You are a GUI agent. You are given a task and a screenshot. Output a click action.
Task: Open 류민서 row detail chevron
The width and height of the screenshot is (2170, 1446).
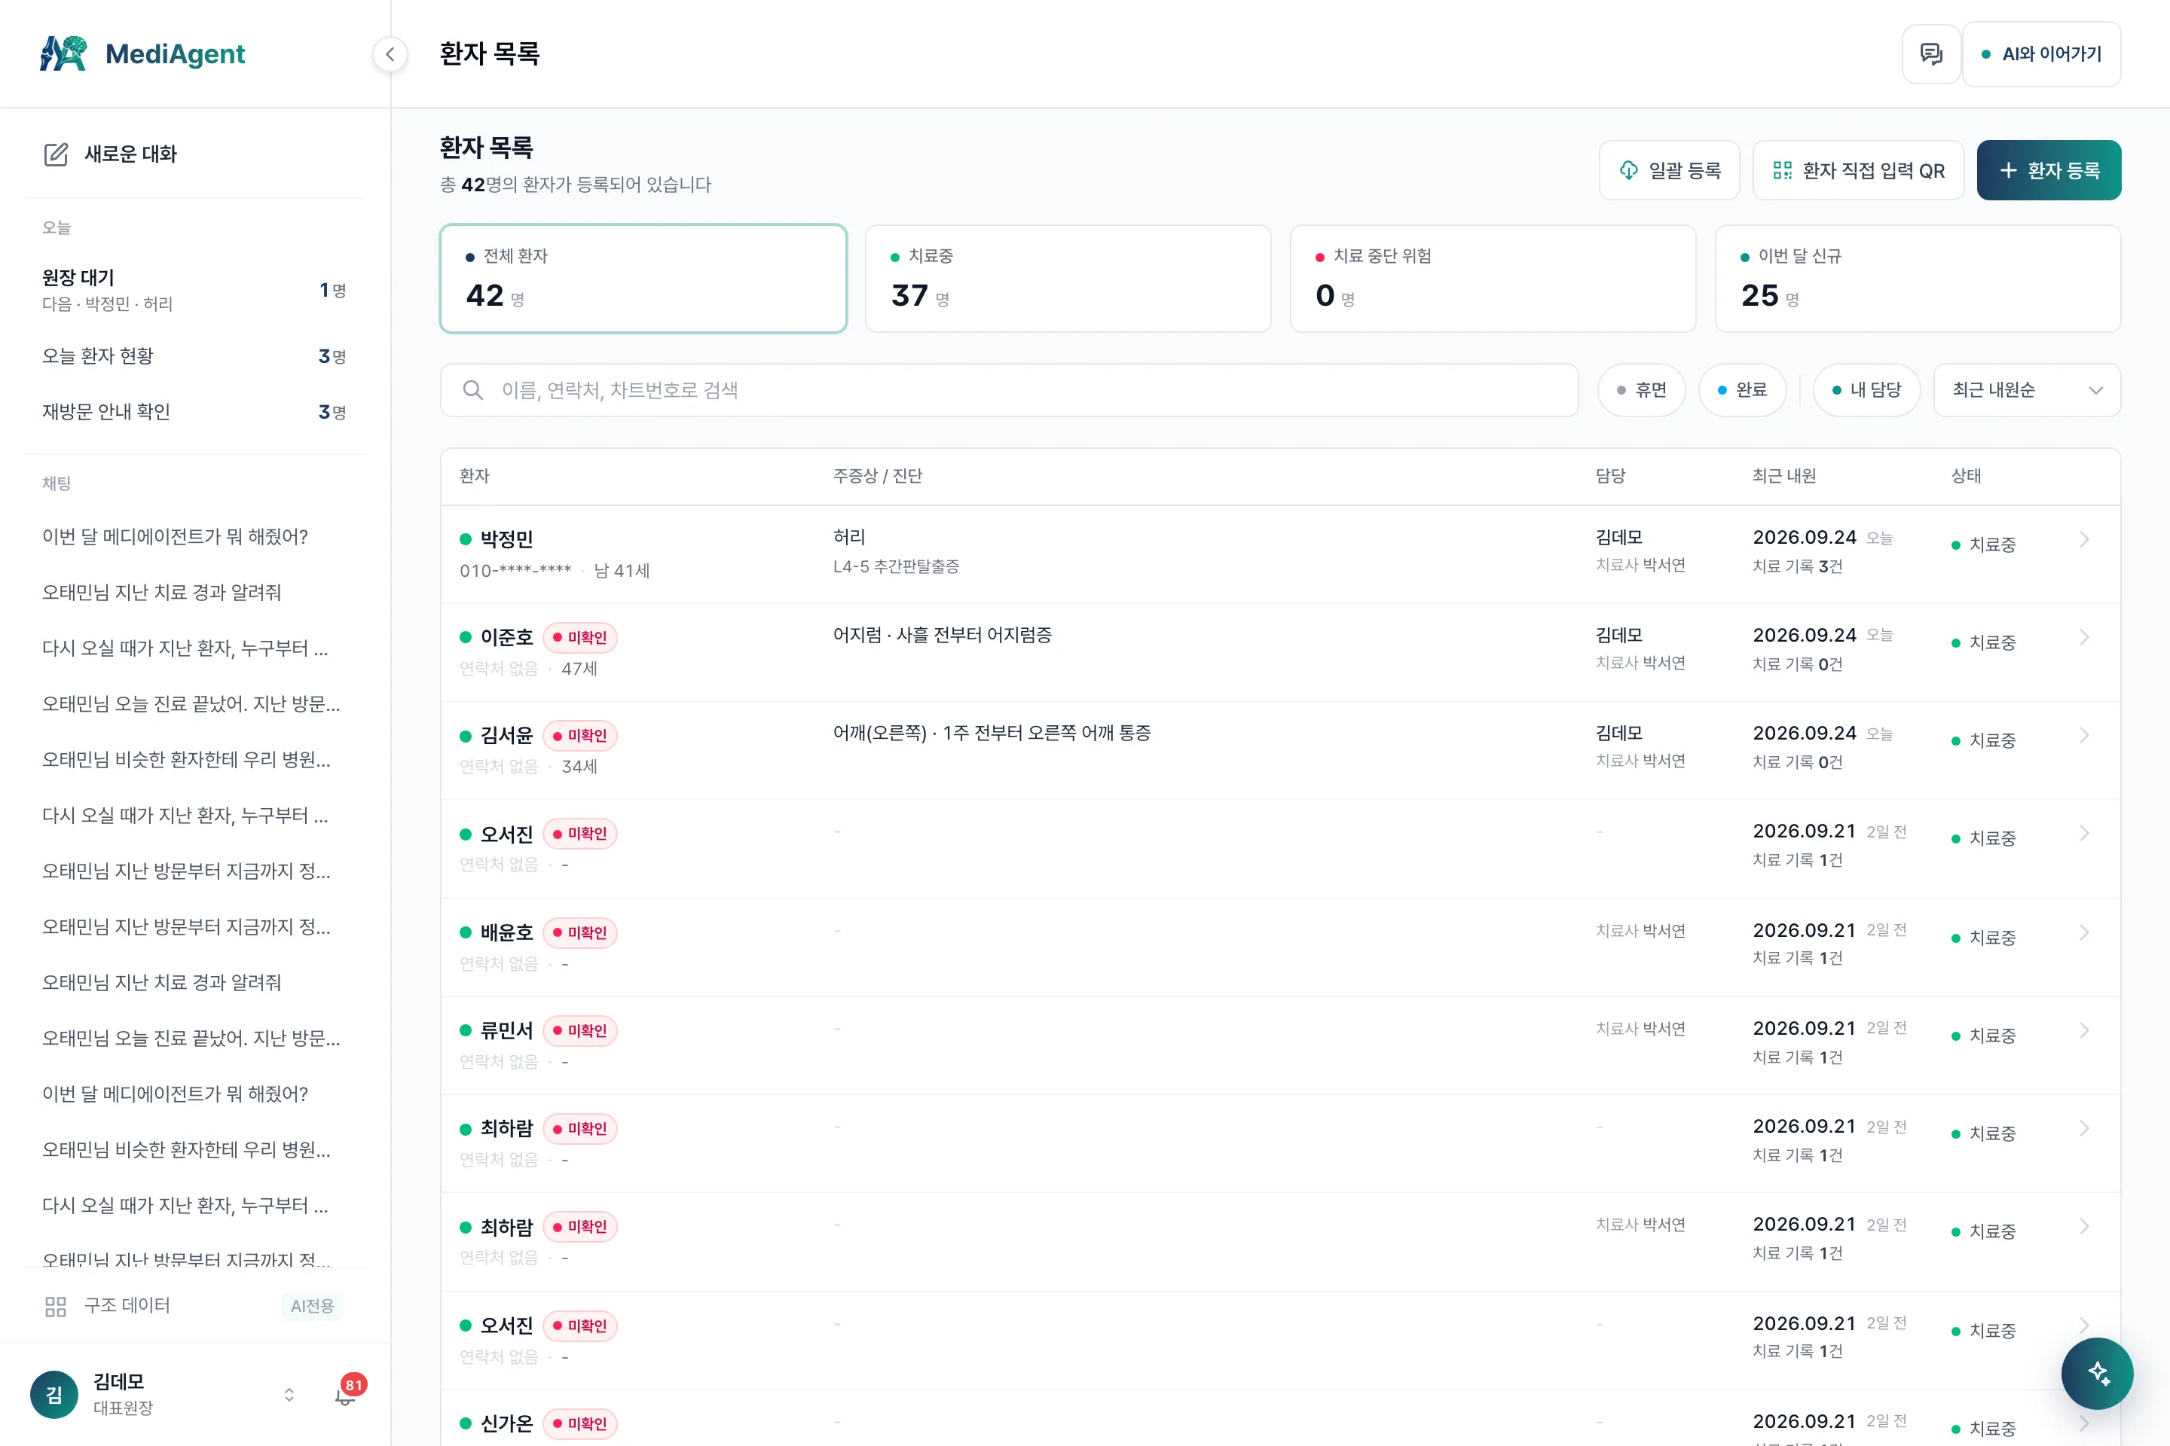(2084, 1030)
